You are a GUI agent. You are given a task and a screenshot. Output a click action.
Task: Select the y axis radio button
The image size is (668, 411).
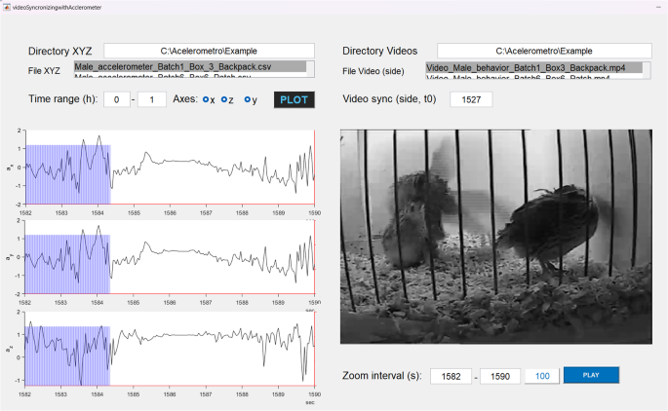tap(248, 99)
